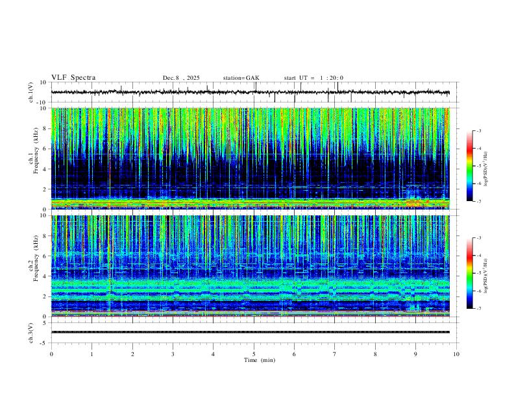This screenshot has width=514, height=397.
Task: Click the ch.3 voltage trace panel
Action: [255, 333]
